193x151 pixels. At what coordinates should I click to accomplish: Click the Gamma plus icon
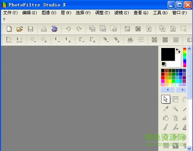92,40
